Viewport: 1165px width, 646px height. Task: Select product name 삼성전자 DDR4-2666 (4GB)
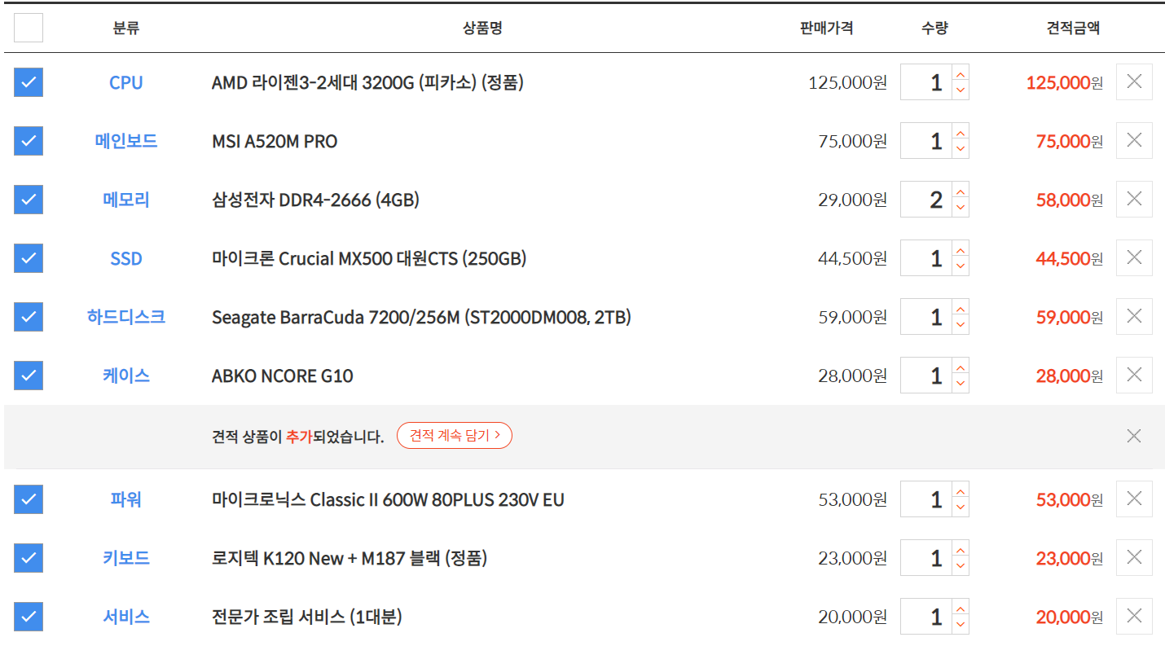pyautogui.click(x=315, y=200)
